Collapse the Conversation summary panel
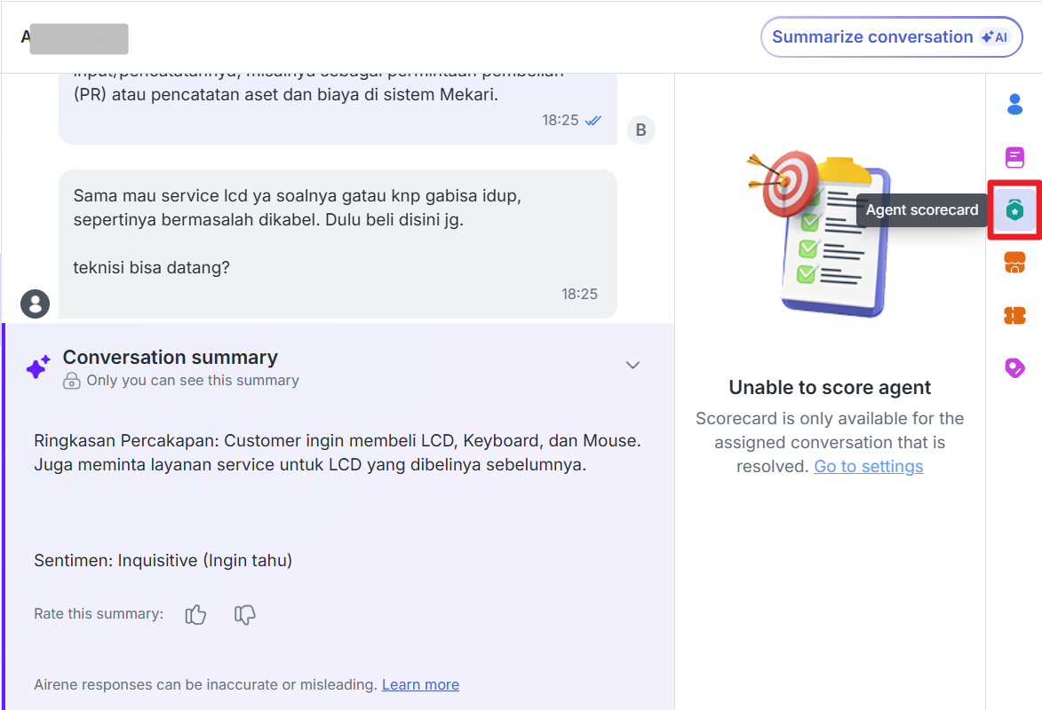1042x710 pixels. click(x=632, y=366)
